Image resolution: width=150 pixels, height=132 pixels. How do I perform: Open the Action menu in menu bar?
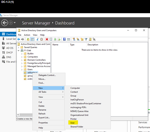pyautogui.click(x=27, y=35)
